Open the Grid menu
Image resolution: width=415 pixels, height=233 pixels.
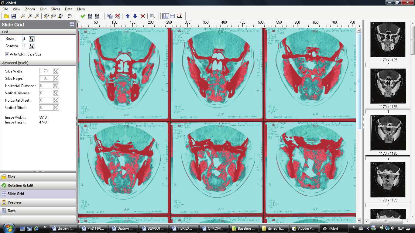[43, 9]
